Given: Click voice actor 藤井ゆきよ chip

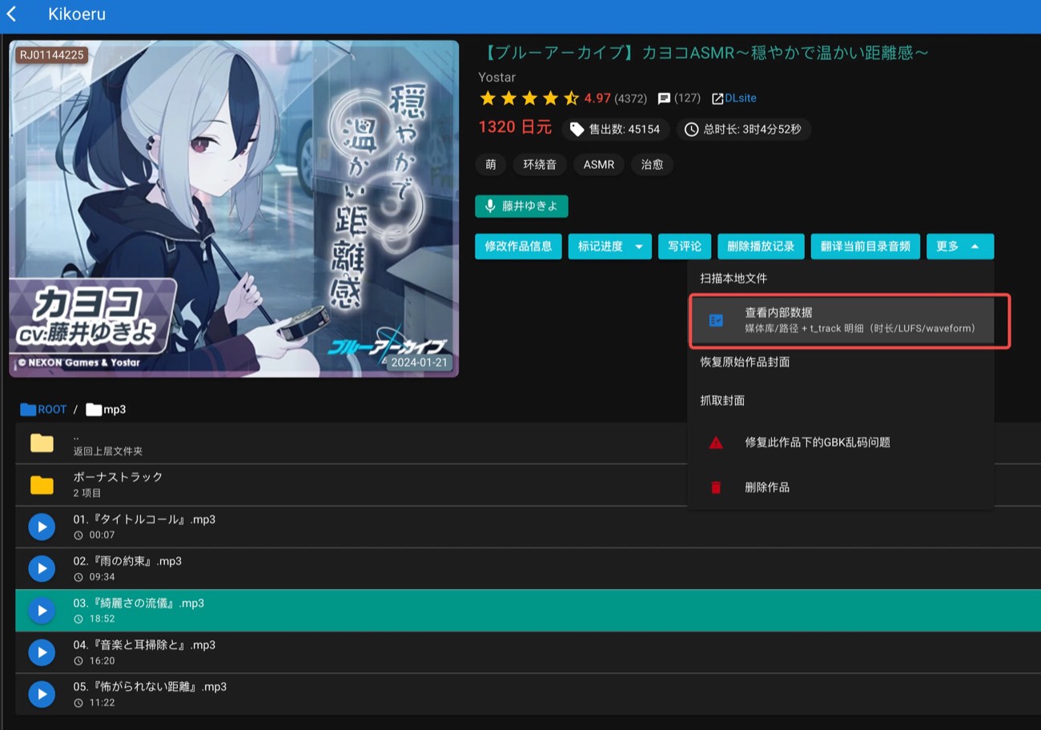Looking at the screenshot, I should (521, 206).
